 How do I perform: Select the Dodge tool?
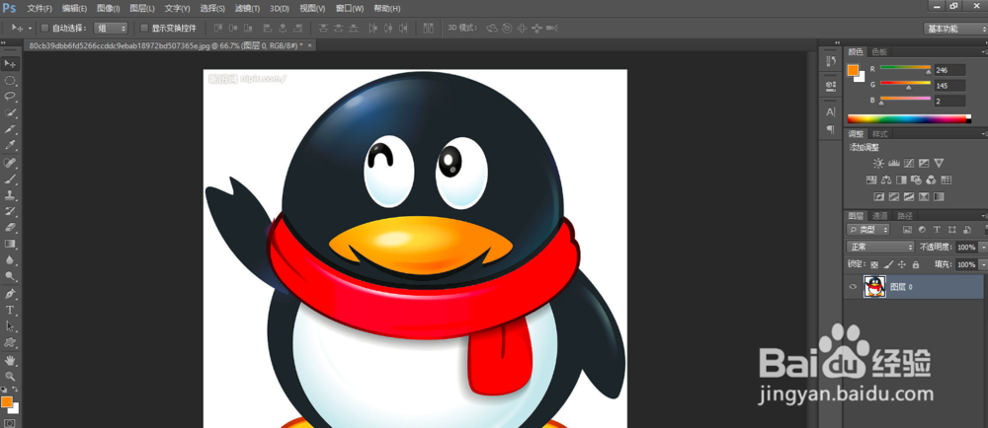tap(10, 276)
